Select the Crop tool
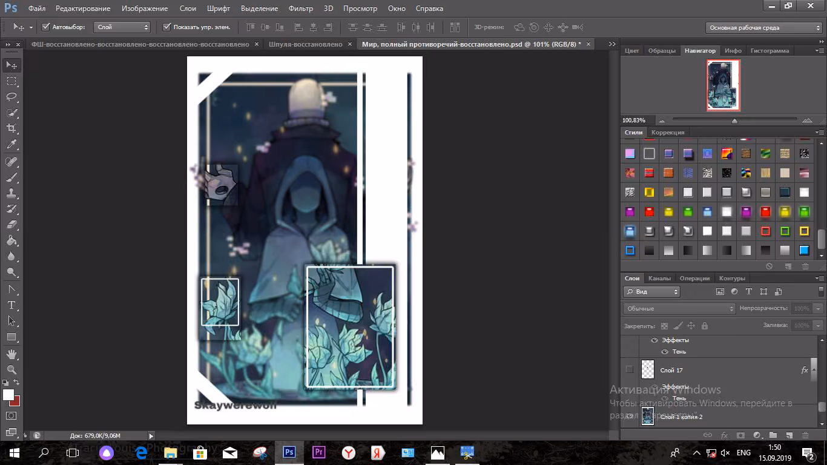 (x=12, y=128)
